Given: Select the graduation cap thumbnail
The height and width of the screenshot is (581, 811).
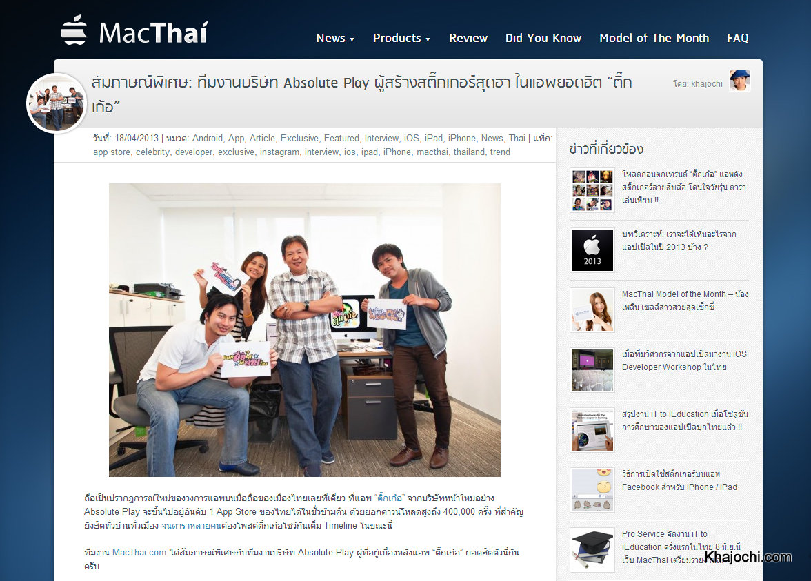Looking at the screenshot, I should (592, 550).
